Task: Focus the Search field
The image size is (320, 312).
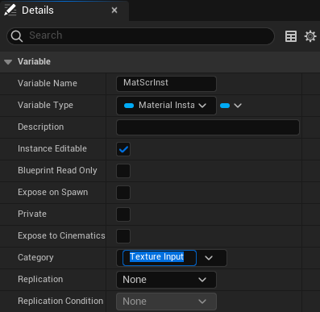Action: (x=140, y=35)
